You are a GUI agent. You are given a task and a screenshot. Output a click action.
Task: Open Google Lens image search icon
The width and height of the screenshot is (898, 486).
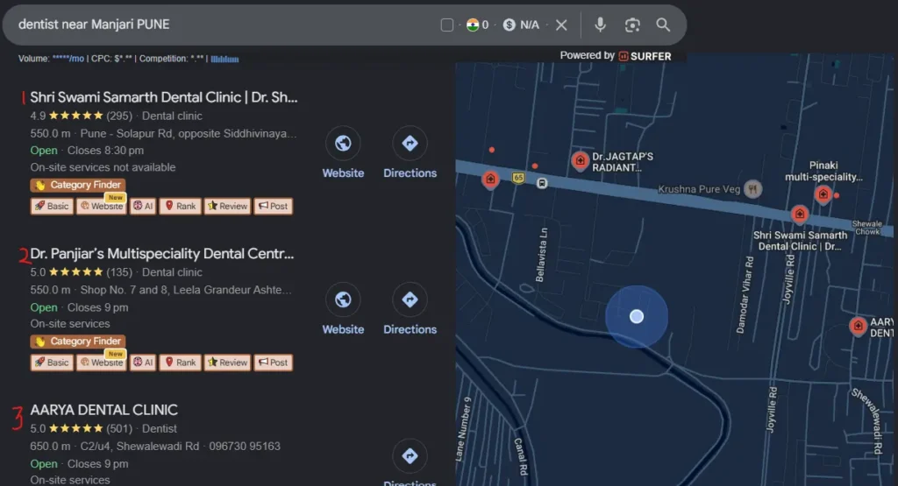coord(632,25)
